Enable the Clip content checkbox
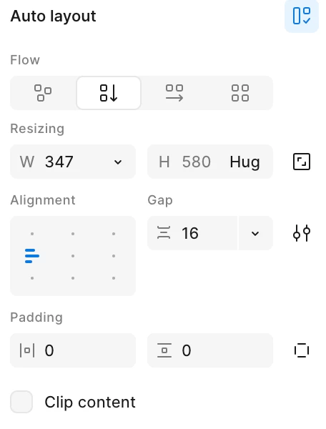Image resolution: width=326 pixels, height=429 pixels. 21,402
